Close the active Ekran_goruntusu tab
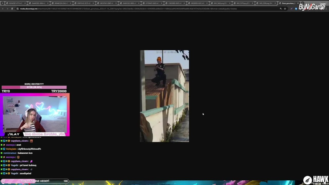Image resolution: width=329 pixels, height=185 pixels. click(298, 3)
